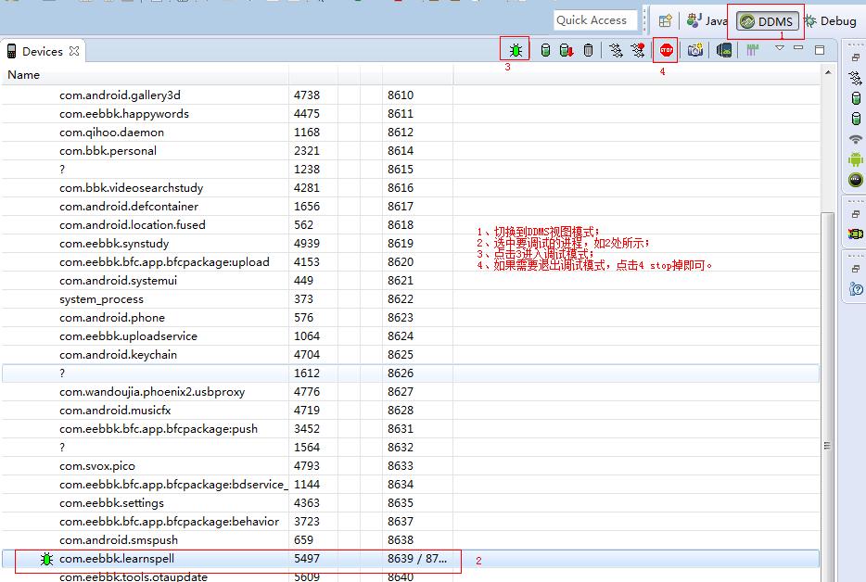Viewport: 866px width, 582px height.
Task: Select the com.eebbk.learnspell process row
Action: [x=411, y=559]
